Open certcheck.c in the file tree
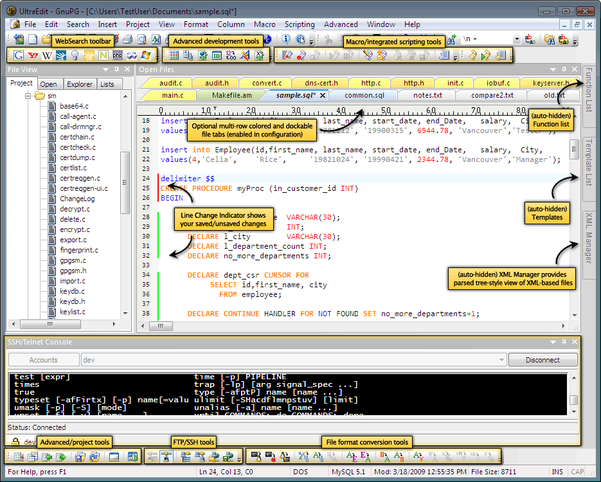 coord(77,147)
